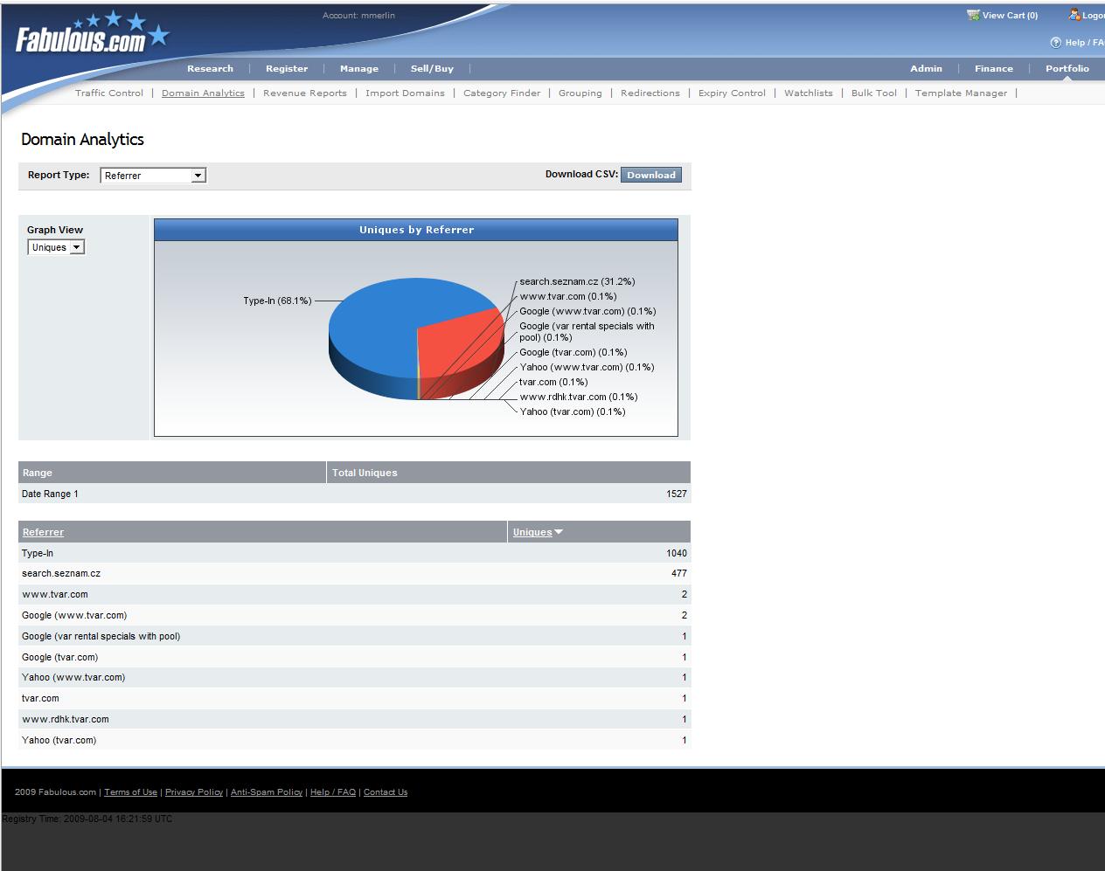Go to Expiry Control

(x=732, y=93)
